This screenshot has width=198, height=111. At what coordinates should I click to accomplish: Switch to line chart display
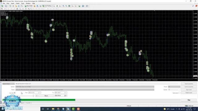point(60,6)
